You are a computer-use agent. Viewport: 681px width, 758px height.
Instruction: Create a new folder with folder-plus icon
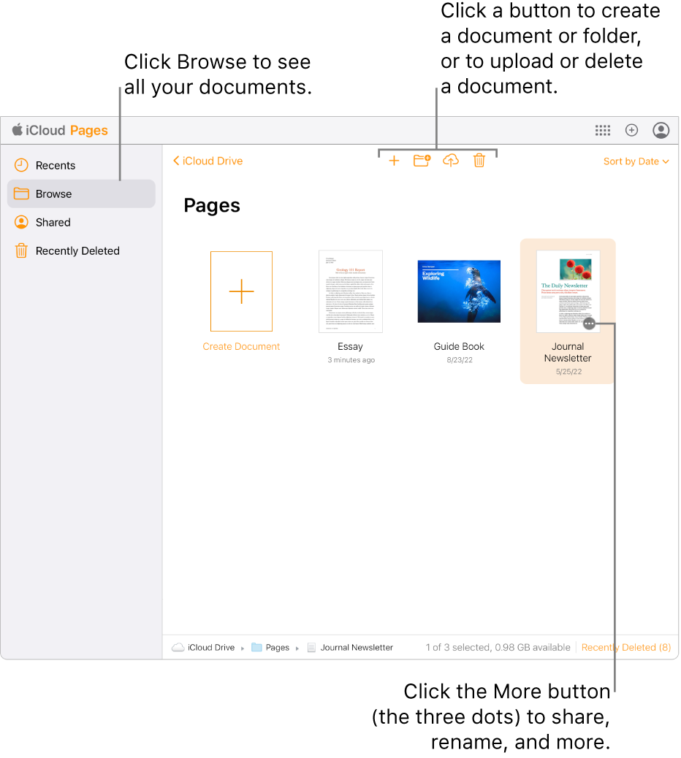point(422,161)
